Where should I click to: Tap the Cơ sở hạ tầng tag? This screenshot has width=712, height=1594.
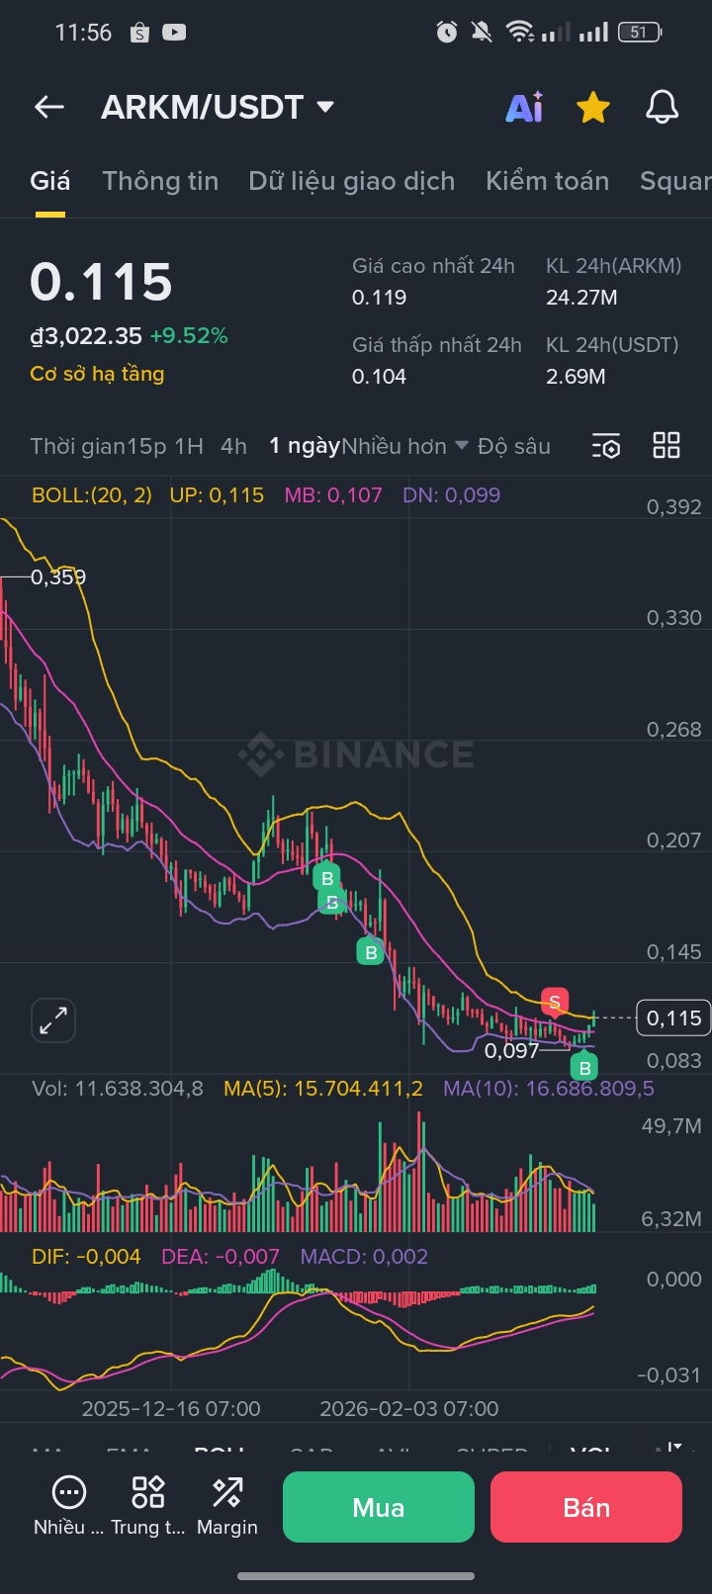tap(97, 374)
